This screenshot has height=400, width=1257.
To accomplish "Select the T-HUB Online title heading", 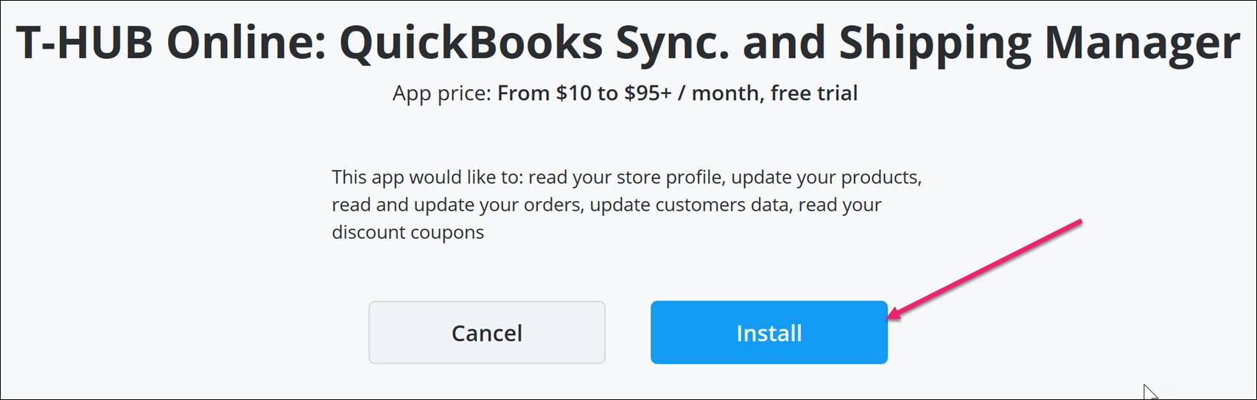I will (x=628, y=43).
